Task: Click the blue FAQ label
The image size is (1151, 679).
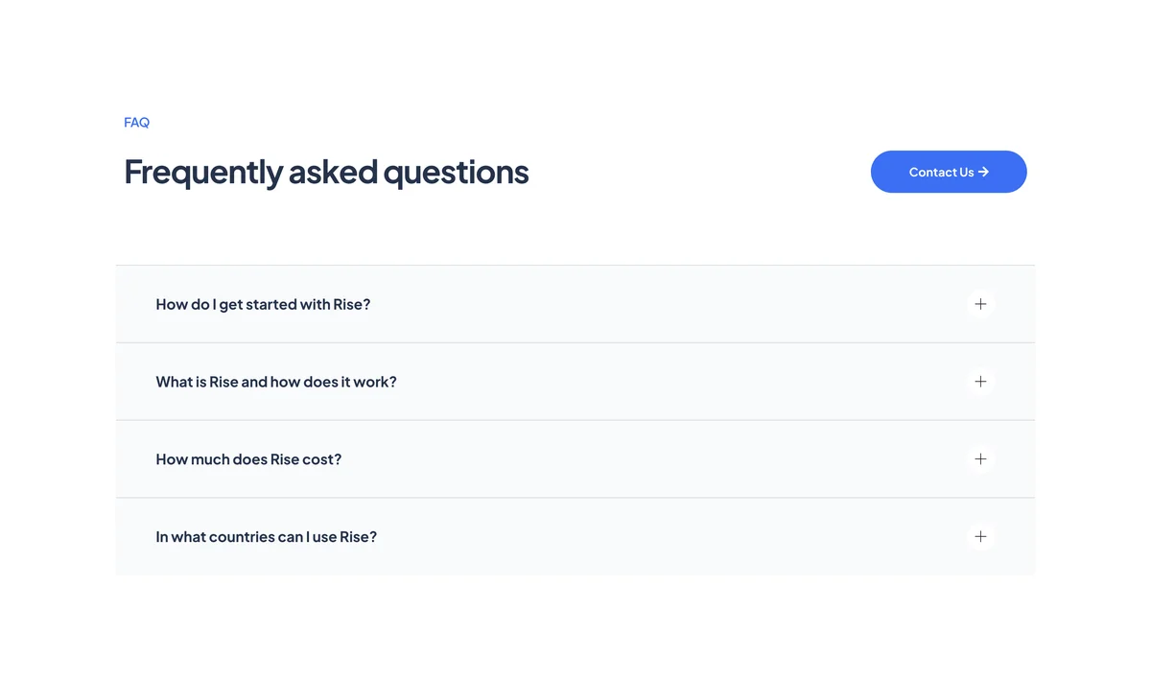Action: pyautogui.click(x=137, y=123)
